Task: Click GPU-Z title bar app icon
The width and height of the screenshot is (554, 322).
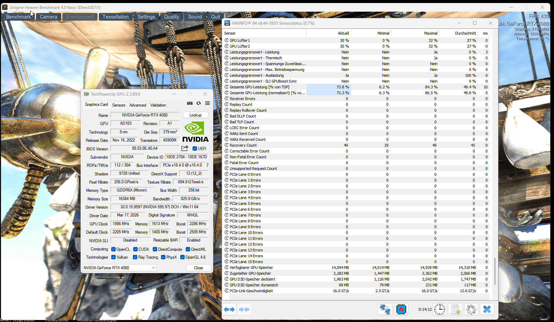Action: 86,94
